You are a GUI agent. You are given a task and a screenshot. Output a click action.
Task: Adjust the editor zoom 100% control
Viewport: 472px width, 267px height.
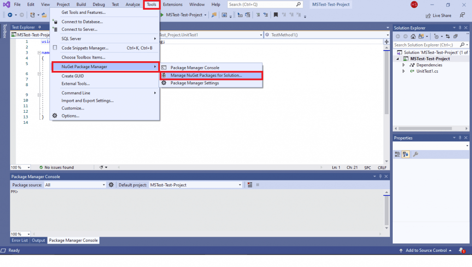click(x=19, y=167)
